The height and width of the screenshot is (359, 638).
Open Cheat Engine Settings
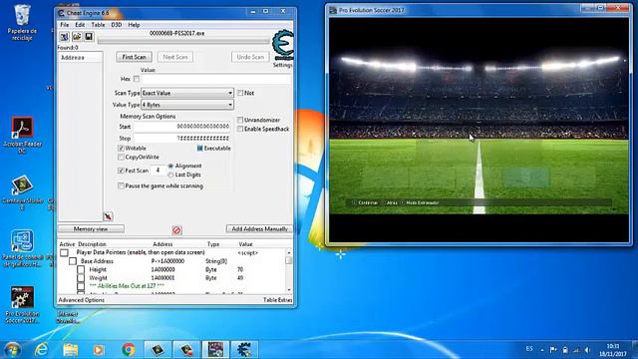282,65
